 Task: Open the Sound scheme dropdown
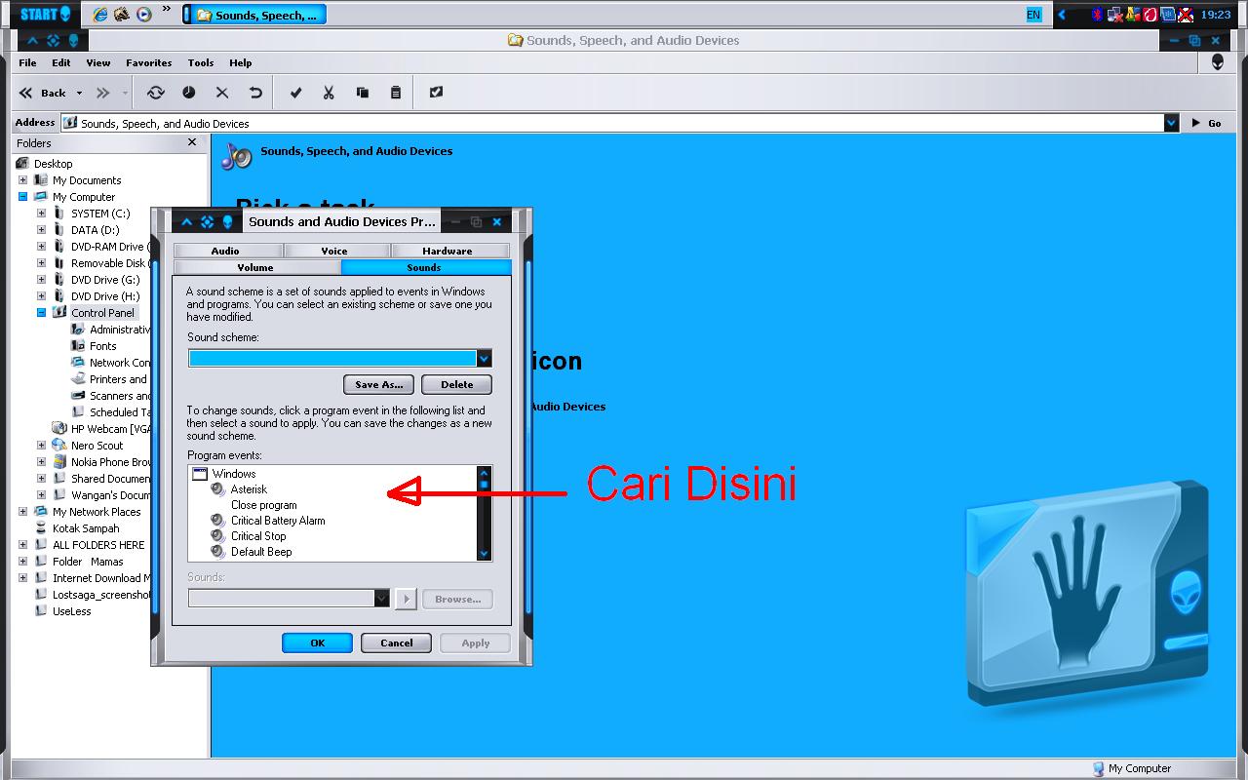484,358
